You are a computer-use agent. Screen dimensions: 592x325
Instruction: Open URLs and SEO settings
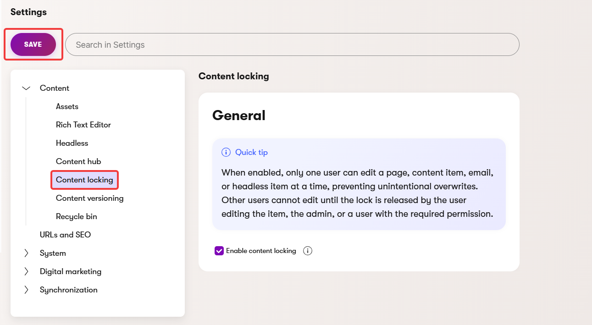(65, 235)
